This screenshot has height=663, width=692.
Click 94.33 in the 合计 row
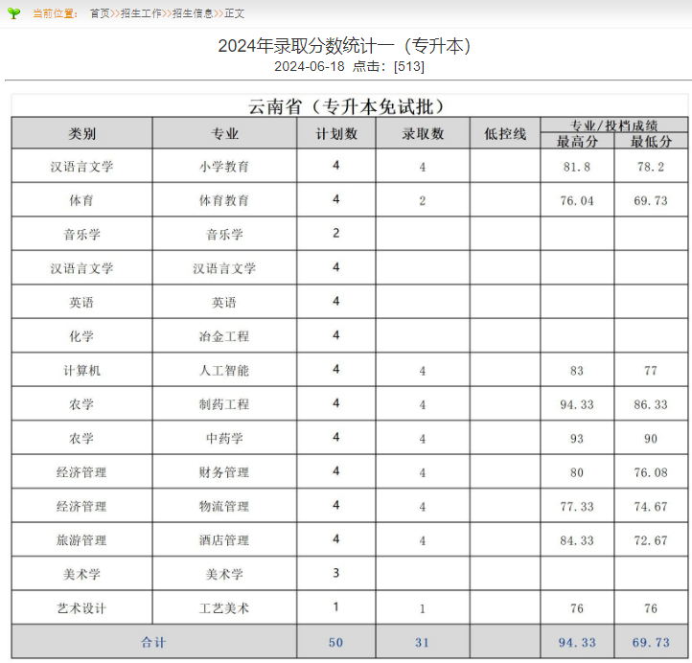tap(577, 642)
